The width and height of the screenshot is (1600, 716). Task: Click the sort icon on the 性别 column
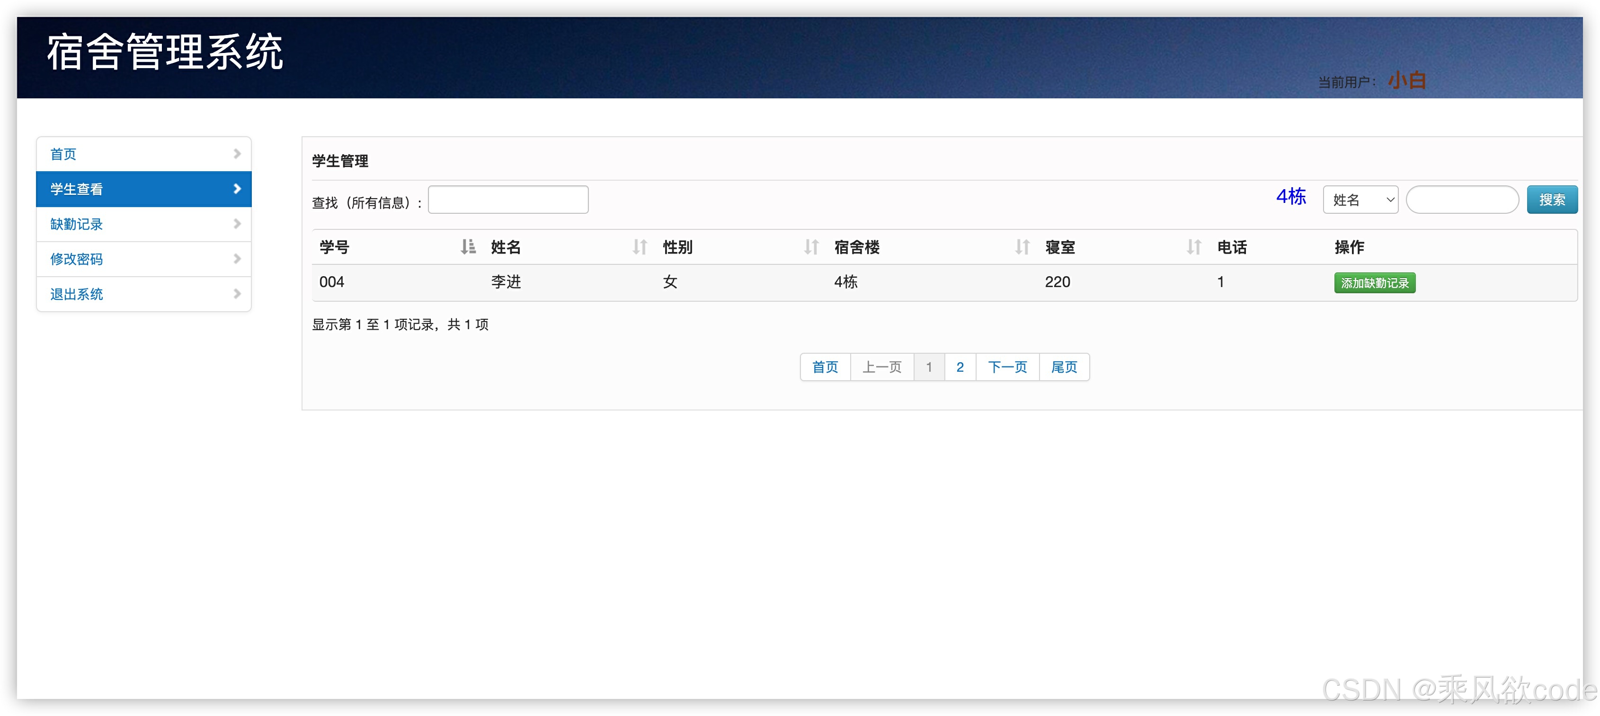pos(811,246)
